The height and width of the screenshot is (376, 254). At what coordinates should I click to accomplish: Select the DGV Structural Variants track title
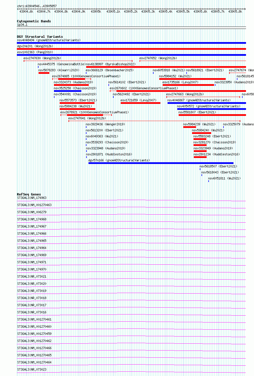pos(40,37)
